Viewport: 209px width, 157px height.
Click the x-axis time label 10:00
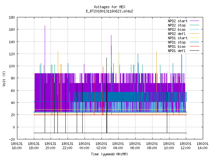(x=169, y=148)
